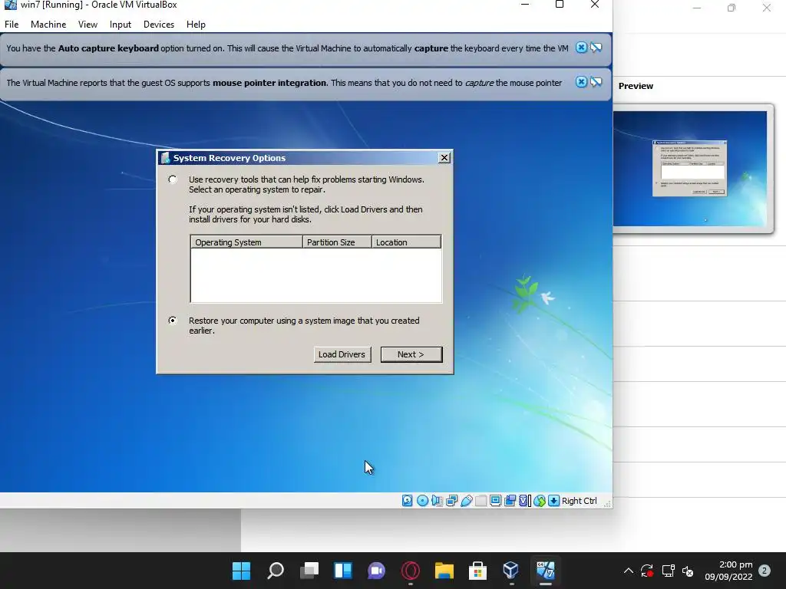
Task: Click the network tray icon
Action: [x=669, y=571]
